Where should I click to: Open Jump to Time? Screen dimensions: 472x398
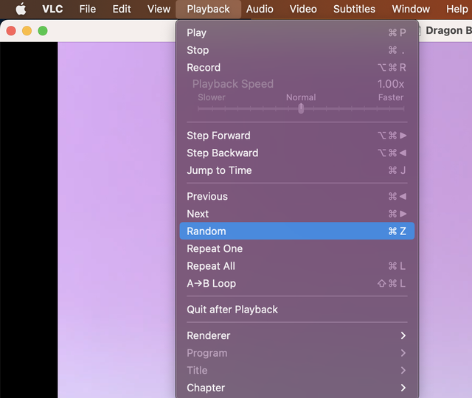click(x=296, y=170)
